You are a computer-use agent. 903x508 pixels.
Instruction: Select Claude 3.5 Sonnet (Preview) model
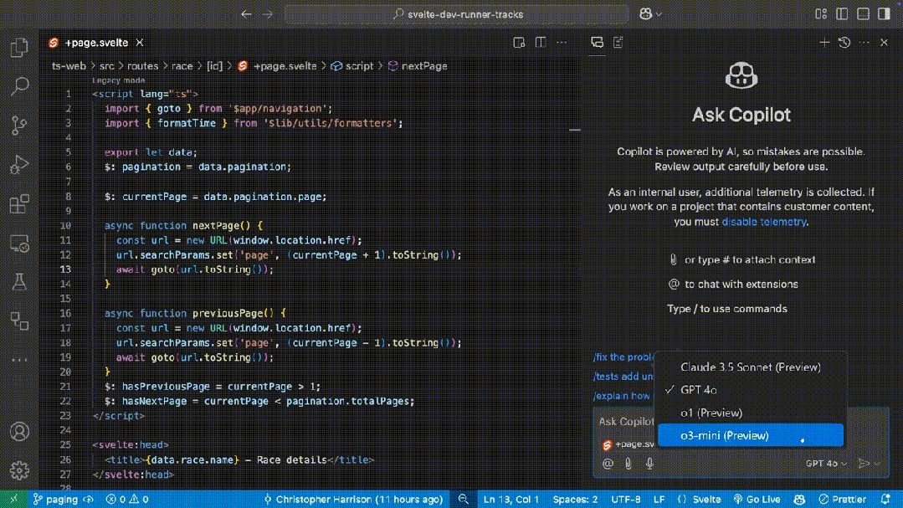coord(750,367)
